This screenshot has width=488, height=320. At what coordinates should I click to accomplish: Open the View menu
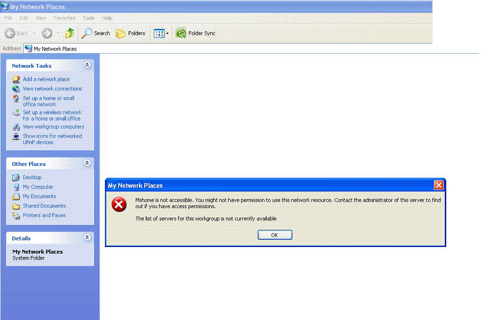[41, 18]
